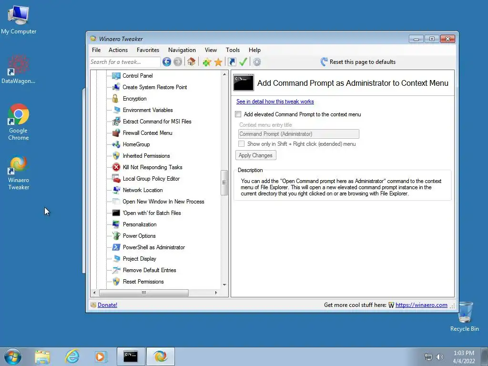Select Environment Variables in the tree
Image resolution: width=488 pixels, height=366 pixels.
(148, 110)
